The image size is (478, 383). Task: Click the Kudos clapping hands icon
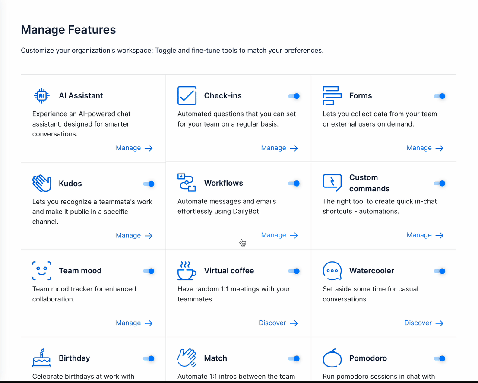tap(41, 184)
